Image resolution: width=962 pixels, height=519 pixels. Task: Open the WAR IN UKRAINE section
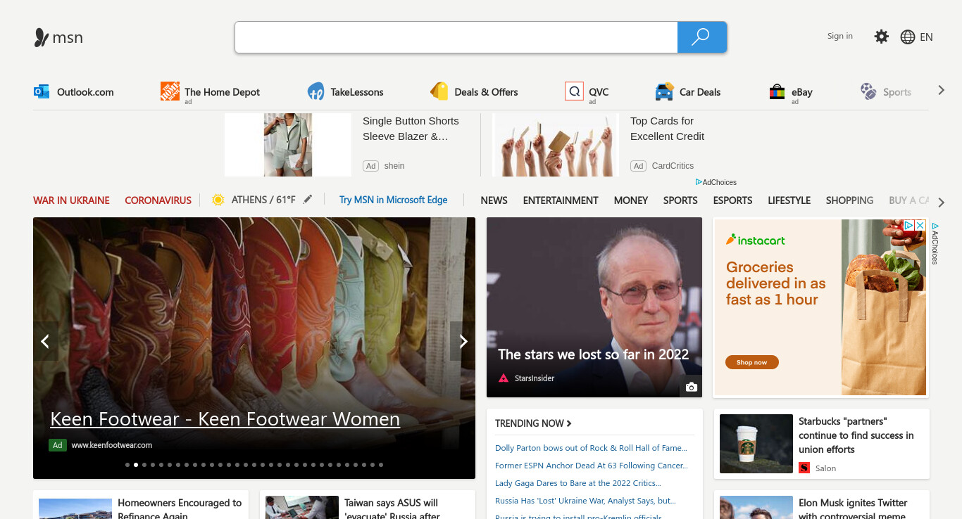click(71, 200)
